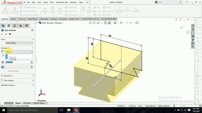Image resolution: width=202 pixels, height=113 pixels.
Task: Expand the Direction 2 section chevron
Action: coord(33,76)
